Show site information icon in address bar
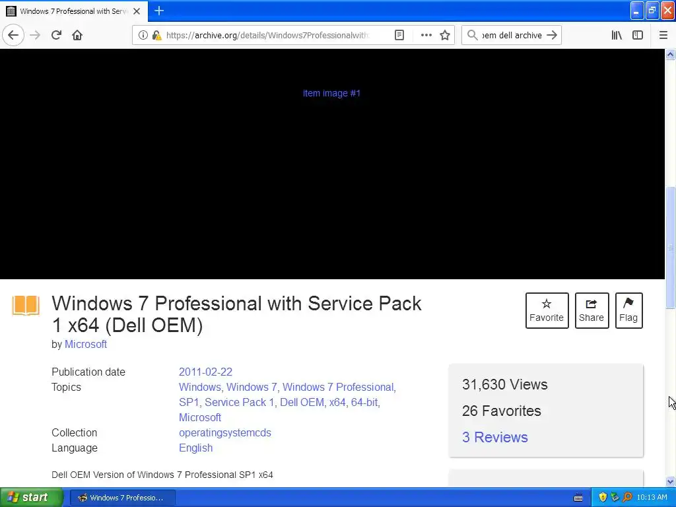 tap(143, 35)
